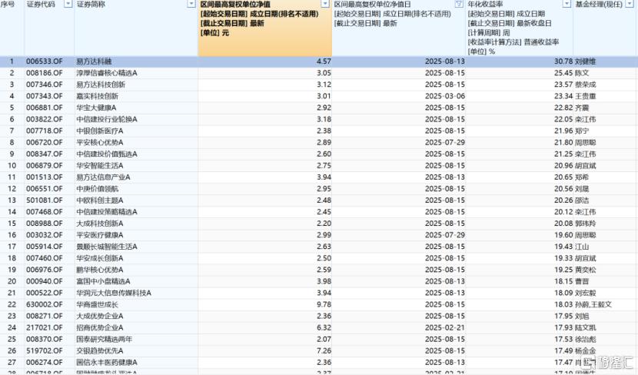Click the annualized return 30.78 cell
Image resolution: width=638 pixels, height=375 pixels.
(x=563, y=61)
